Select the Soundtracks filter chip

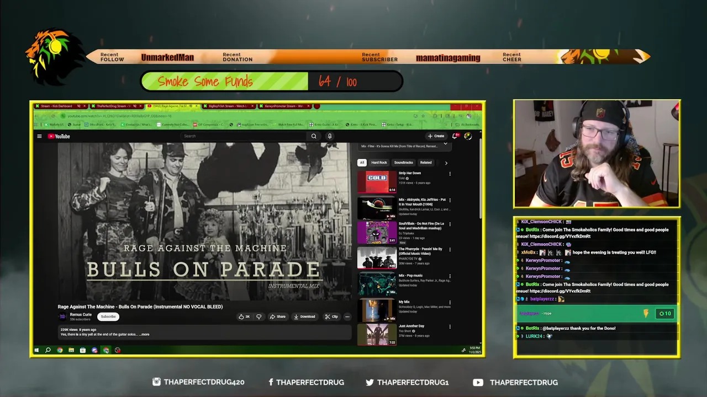point(403,163)
